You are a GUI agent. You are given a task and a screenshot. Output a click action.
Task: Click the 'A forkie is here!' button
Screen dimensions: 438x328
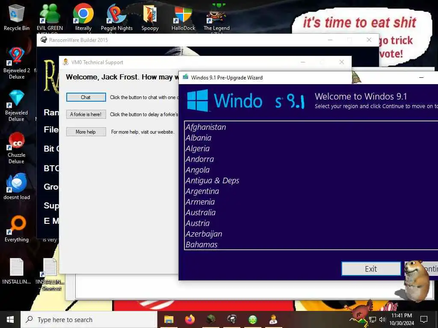click(x=86, y=114)
